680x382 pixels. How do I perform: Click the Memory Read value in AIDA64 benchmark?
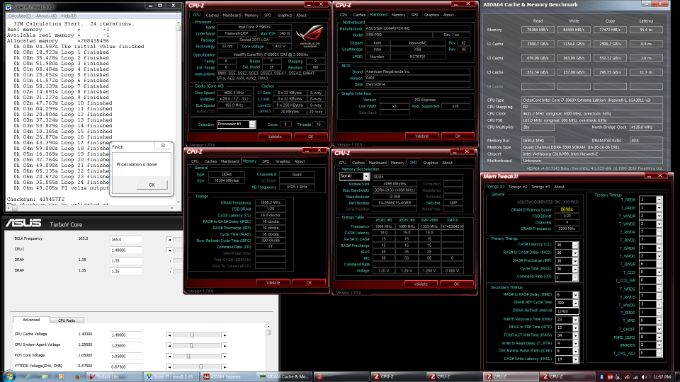click(538, 30)
